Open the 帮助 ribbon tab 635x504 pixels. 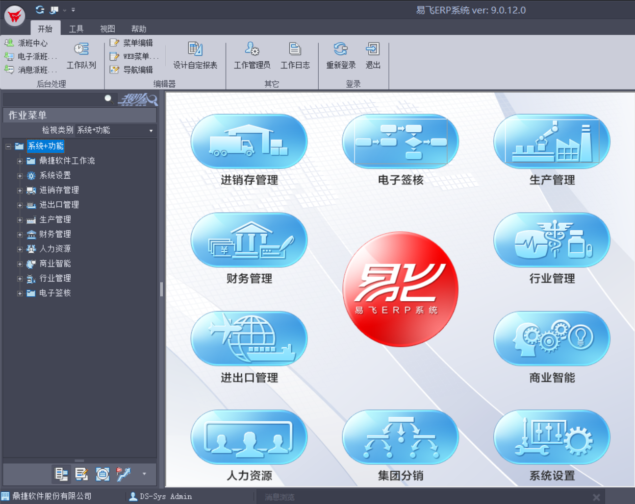click(139, 29)
